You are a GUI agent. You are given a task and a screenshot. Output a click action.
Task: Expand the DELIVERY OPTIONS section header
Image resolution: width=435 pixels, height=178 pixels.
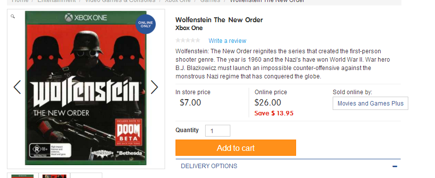pyautogui.click(x=288, y=166)
